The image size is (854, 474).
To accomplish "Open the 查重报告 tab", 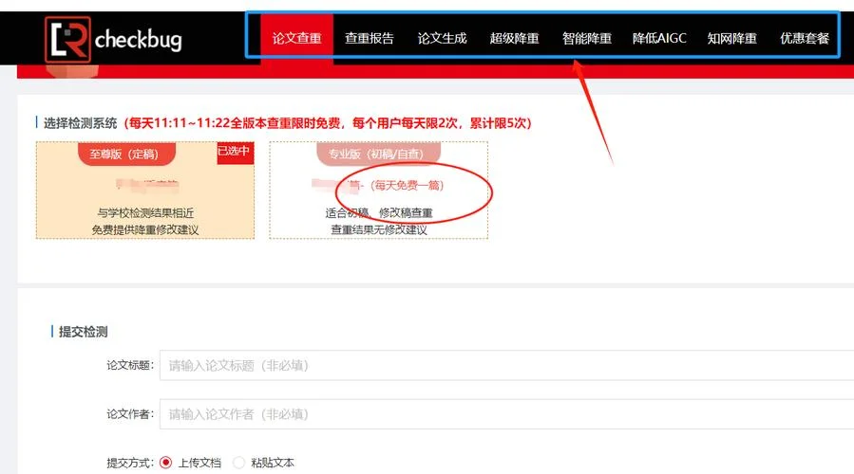I will coord(370,38).
